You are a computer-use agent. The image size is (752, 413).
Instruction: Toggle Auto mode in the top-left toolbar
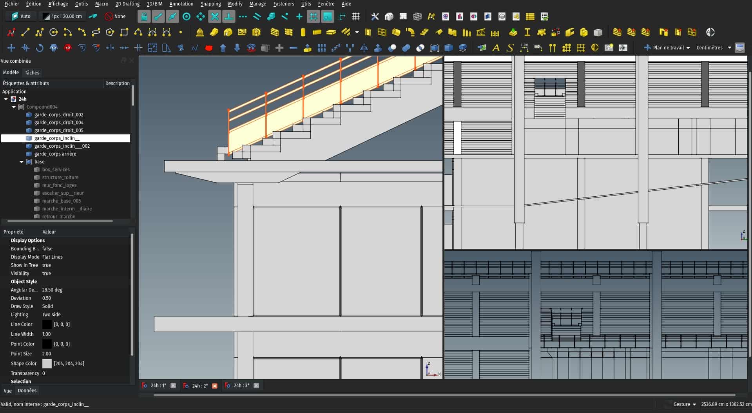(x=20, y=16)
